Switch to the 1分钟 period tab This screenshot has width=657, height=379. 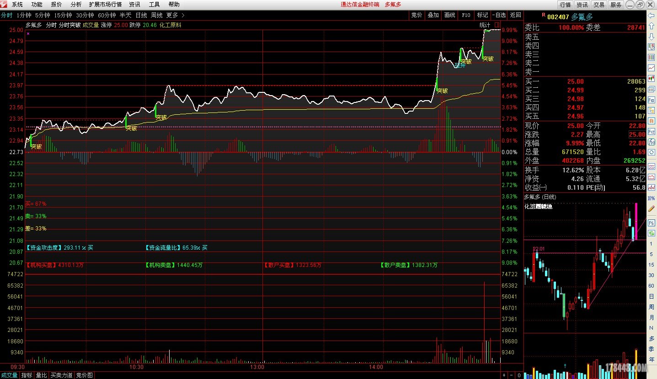24,15
